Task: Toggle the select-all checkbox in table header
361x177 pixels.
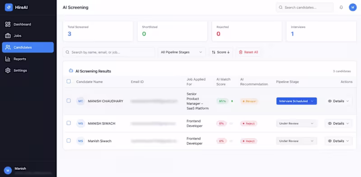Action: pyautogui.click(x=69, y=81)
